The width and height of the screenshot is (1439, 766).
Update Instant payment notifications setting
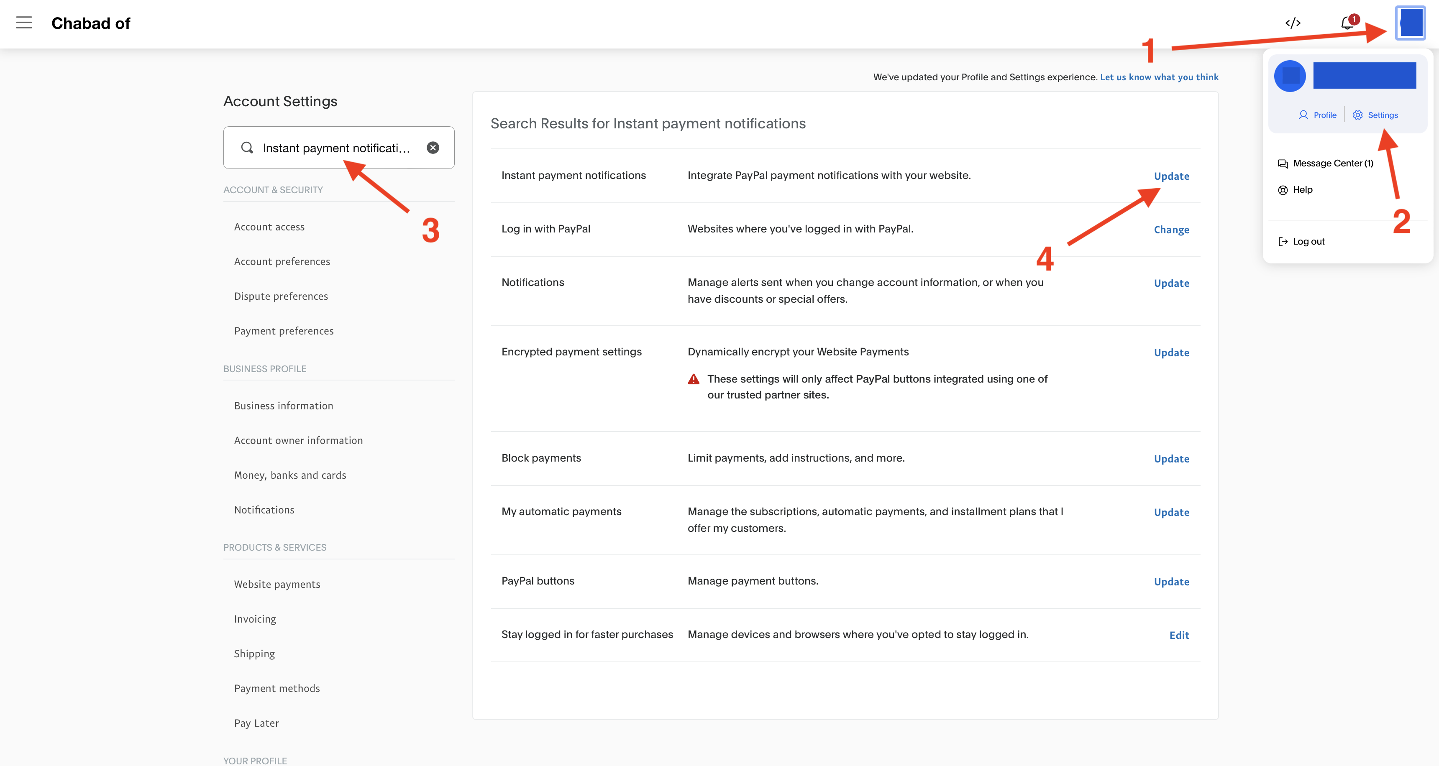(x=1171, y=176)
